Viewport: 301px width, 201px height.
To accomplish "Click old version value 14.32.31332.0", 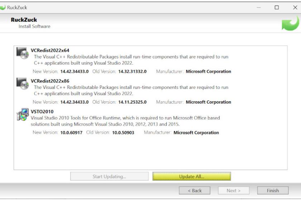I will [x=133, y=71].
